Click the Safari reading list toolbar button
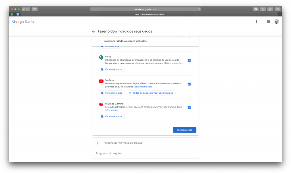Screen dimensions: 291x174 coord(263,9)
